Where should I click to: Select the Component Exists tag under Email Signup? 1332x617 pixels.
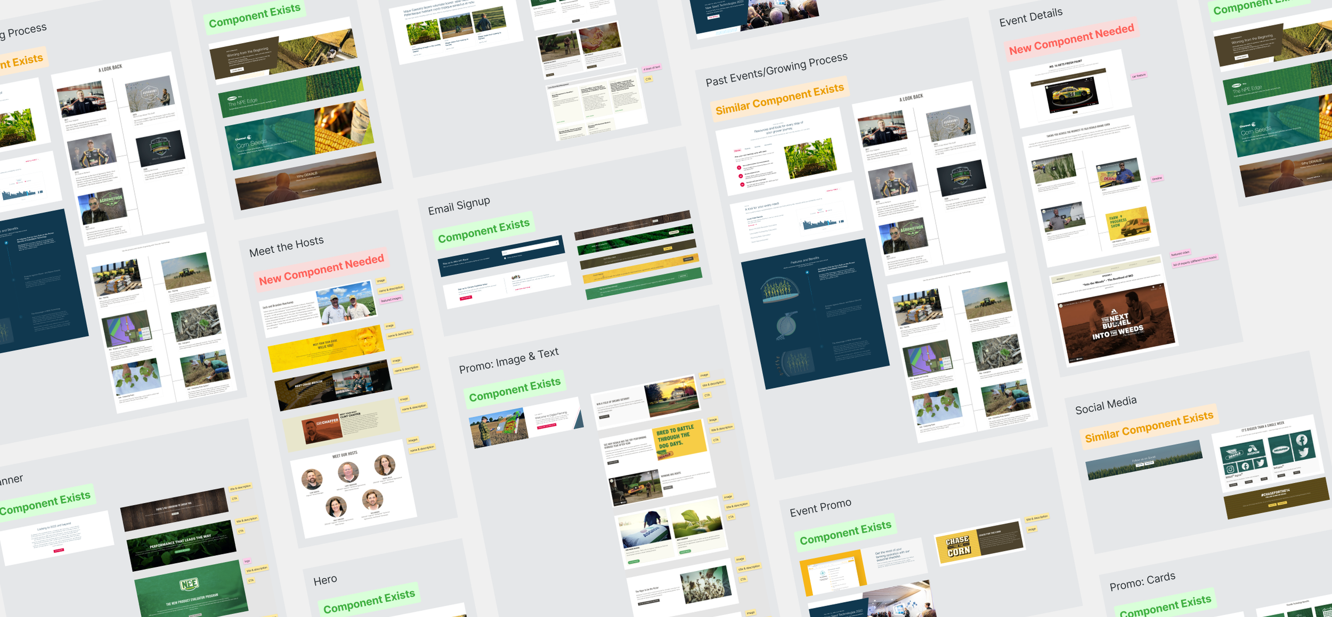click(484, 231)
